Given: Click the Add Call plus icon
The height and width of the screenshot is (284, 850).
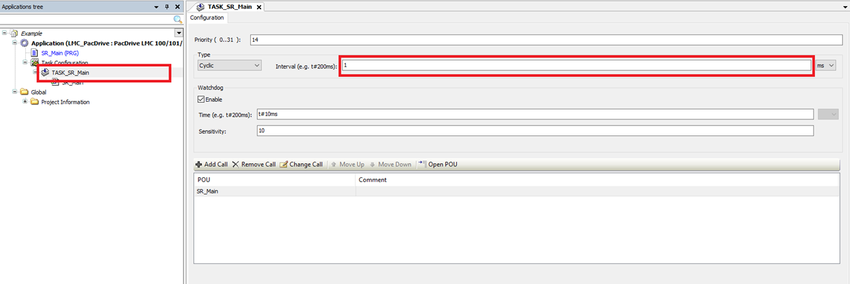Looking at the screenshot, I should (x=199, y=165).
